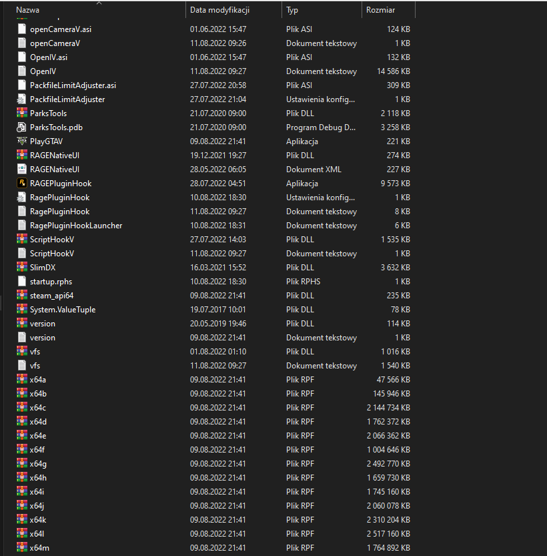The width and height of the screenshot is (547, 556).
Task: Click the vfs DLL file icon
Action: coord(22,351)
